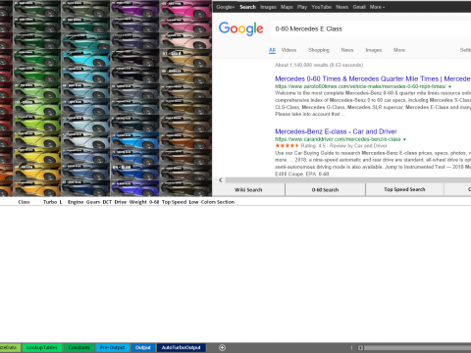Switch to the Shopping results tab
The width and height of the screenshot is (471, 353).
pos(319,50)
